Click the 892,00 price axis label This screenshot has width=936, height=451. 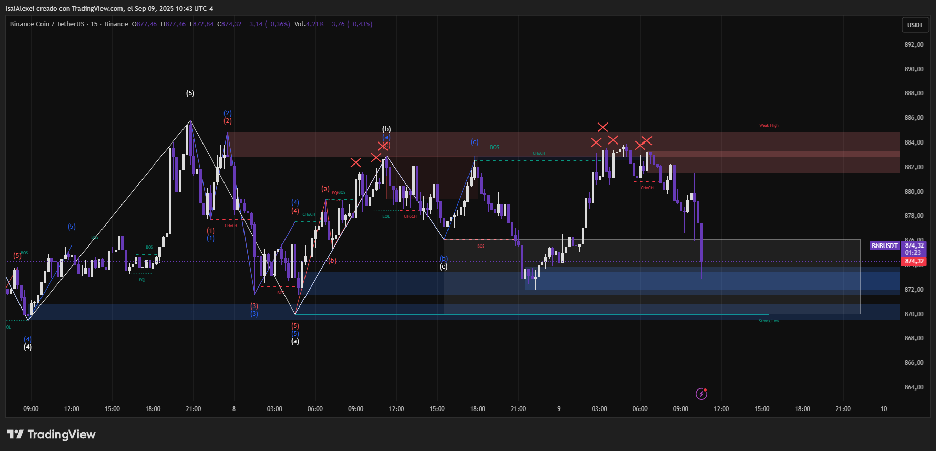[x=913, y=45]
